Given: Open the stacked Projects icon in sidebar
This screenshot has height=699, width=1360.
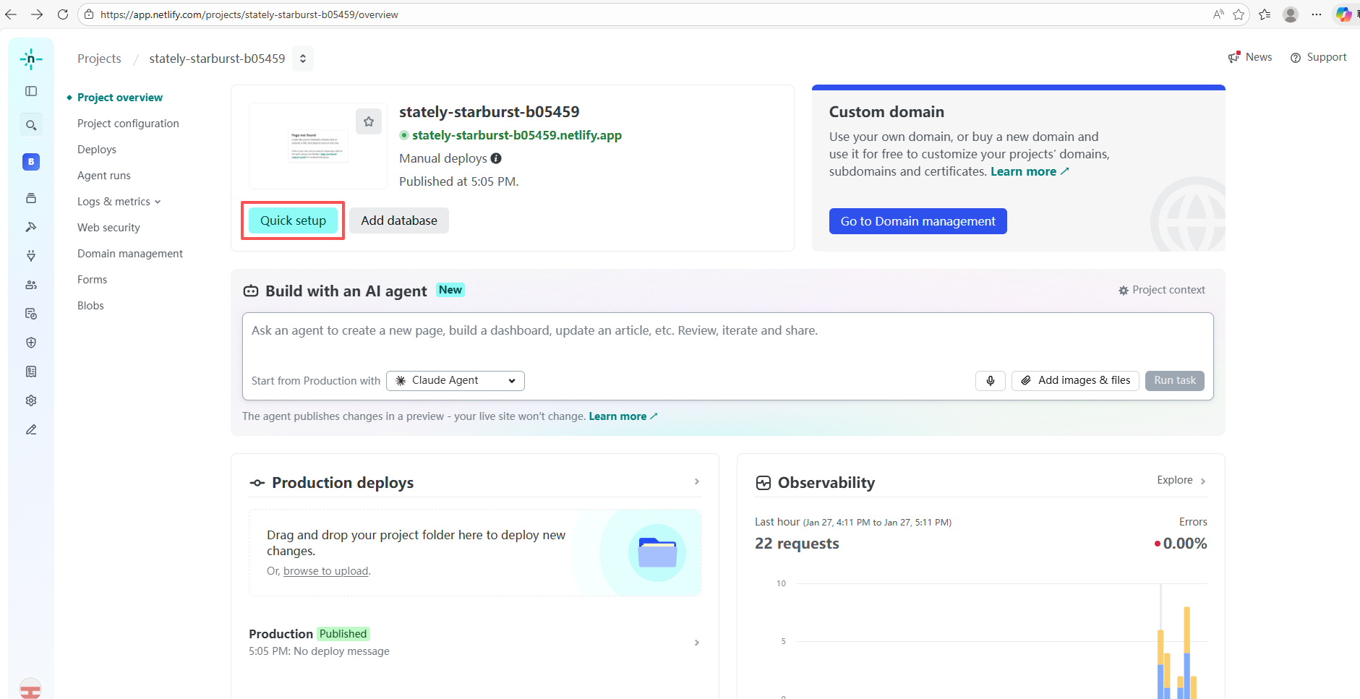Looking at the screenshot, I should pos(31,198).
